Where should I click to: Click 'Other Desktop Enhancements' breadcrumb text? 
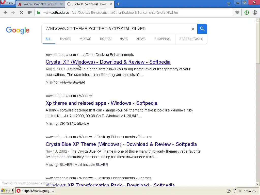(x=110, y=55)
